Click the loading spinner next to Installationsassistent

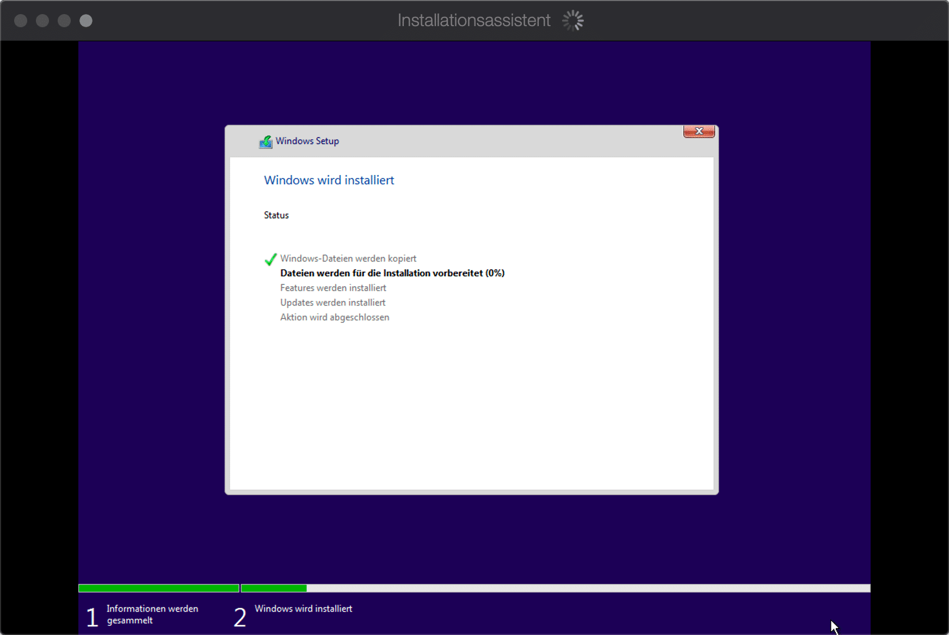(572, 21)
